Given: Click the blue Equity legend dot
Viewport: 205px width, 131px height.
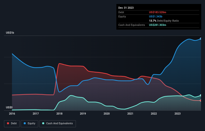Looking at the screenshot, I should (25, 123).
